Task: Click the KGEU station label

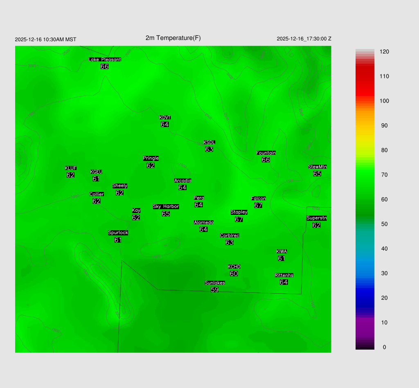Action: click(96, 172)
